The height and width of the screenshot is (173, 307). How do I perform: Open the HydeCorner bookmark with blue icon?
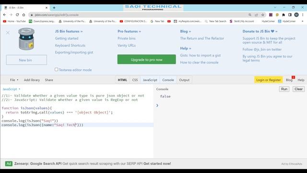coord(287,21)
